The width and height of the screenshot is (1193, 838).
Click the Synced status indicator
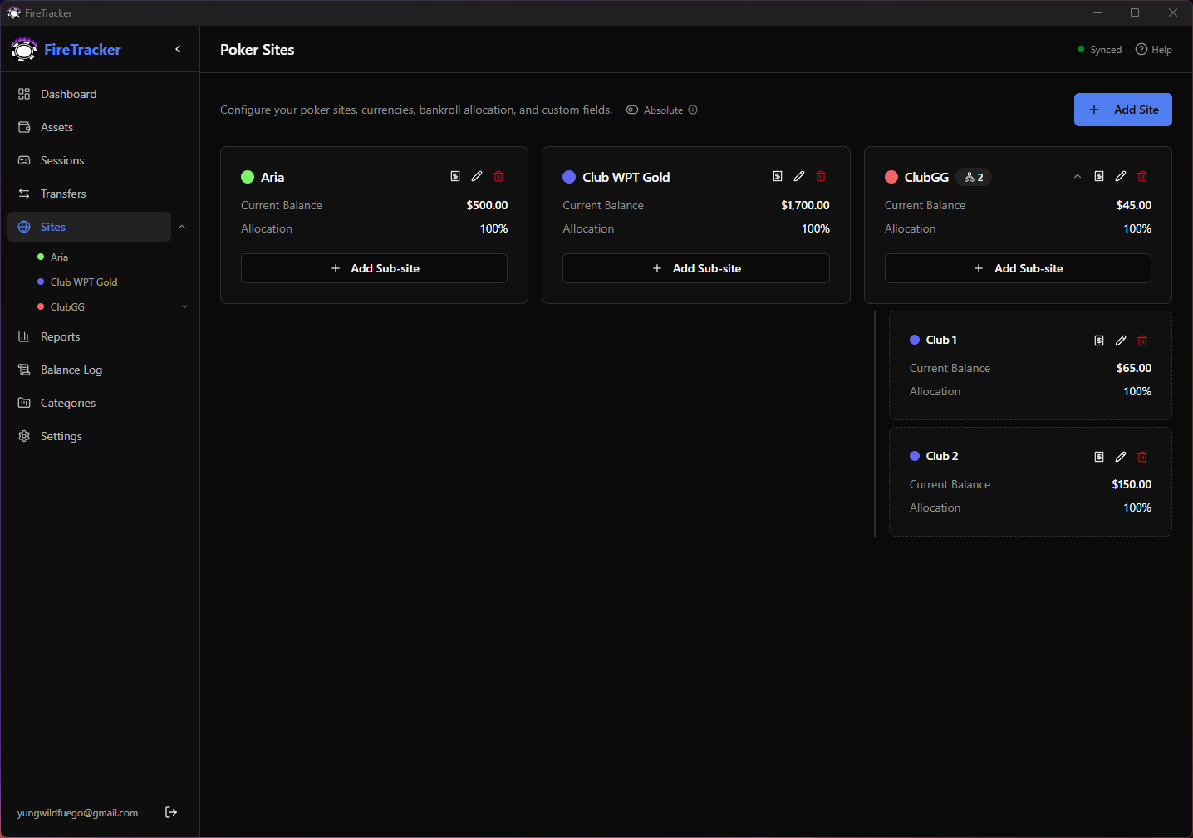tap(1099, 50)
